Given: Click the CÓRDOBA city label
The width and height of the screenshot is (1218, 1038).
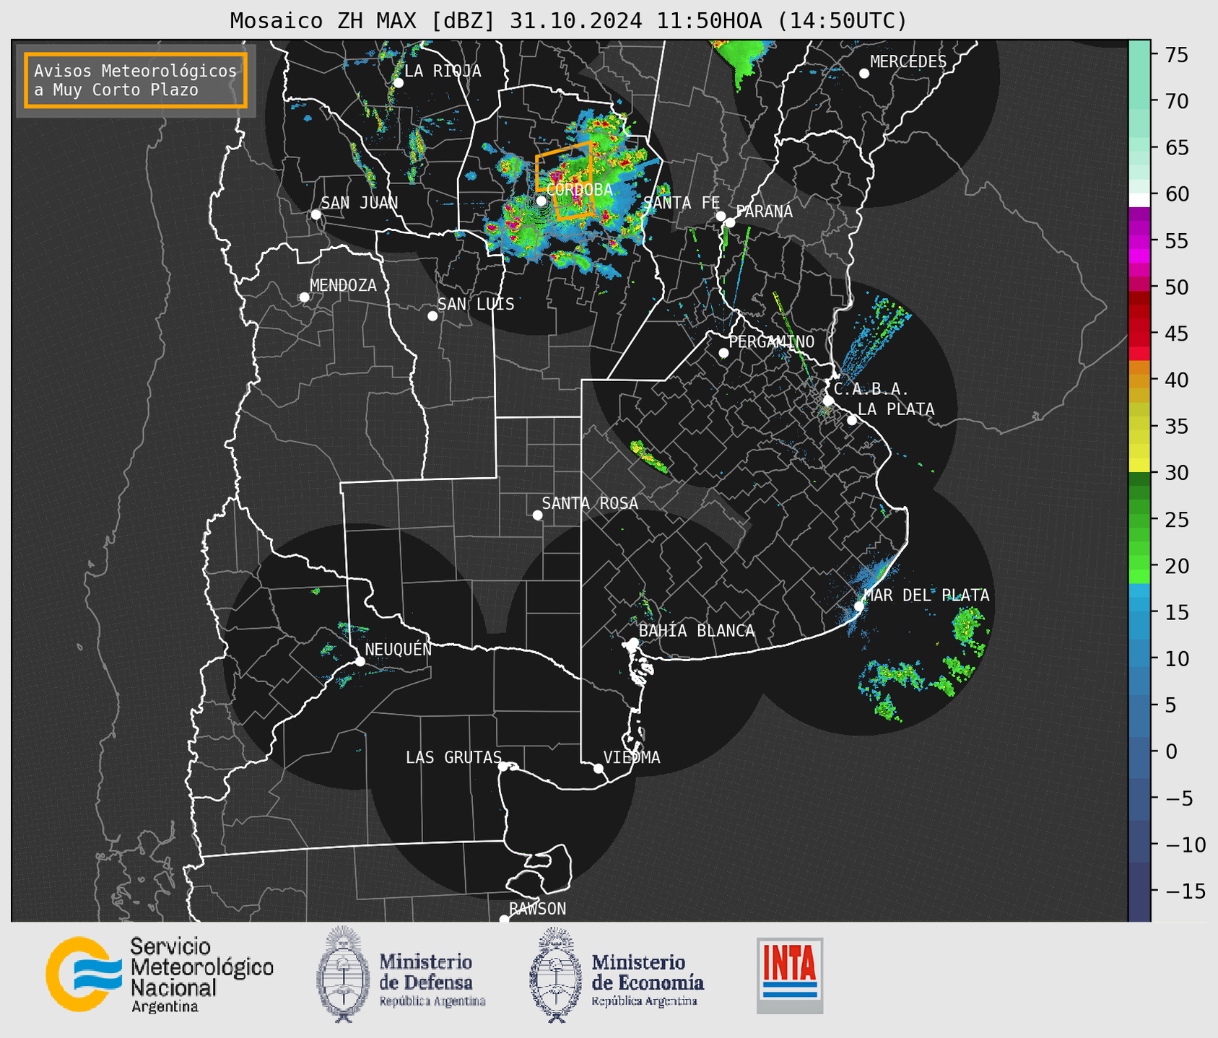Looking at the screenshot, I should pos(579,190).
